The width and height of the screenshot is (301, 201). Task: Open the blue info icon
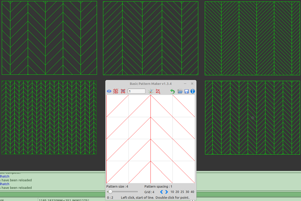point(193,91)
